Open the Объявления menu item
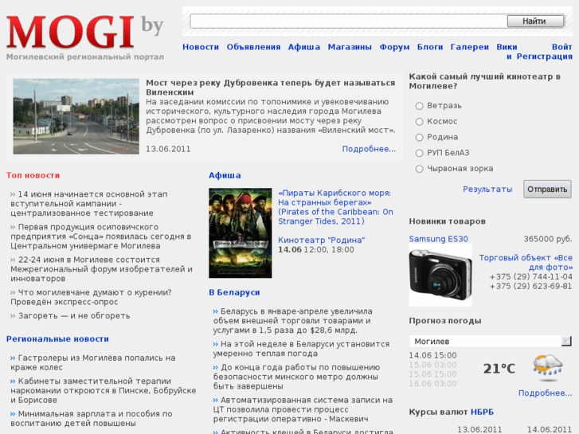Image resolution: width=579 pixels, height=434 pixels. click(253, 47)
